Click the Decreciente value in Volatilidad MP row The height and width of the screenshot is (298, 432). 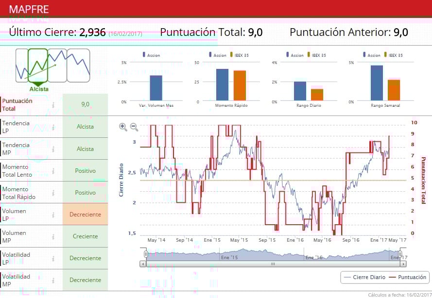coord(85,280)
